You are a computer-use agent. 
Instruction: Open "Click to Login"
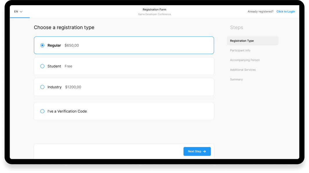point(286,12)
